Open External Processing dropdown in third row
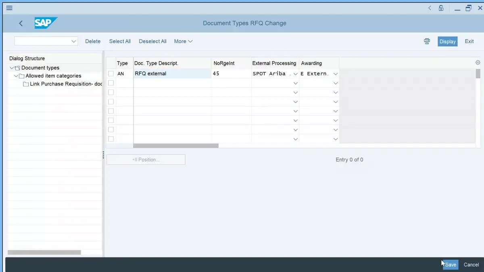Image resolution: width=484 pixels, height=272 pixels. click(296, 92)
